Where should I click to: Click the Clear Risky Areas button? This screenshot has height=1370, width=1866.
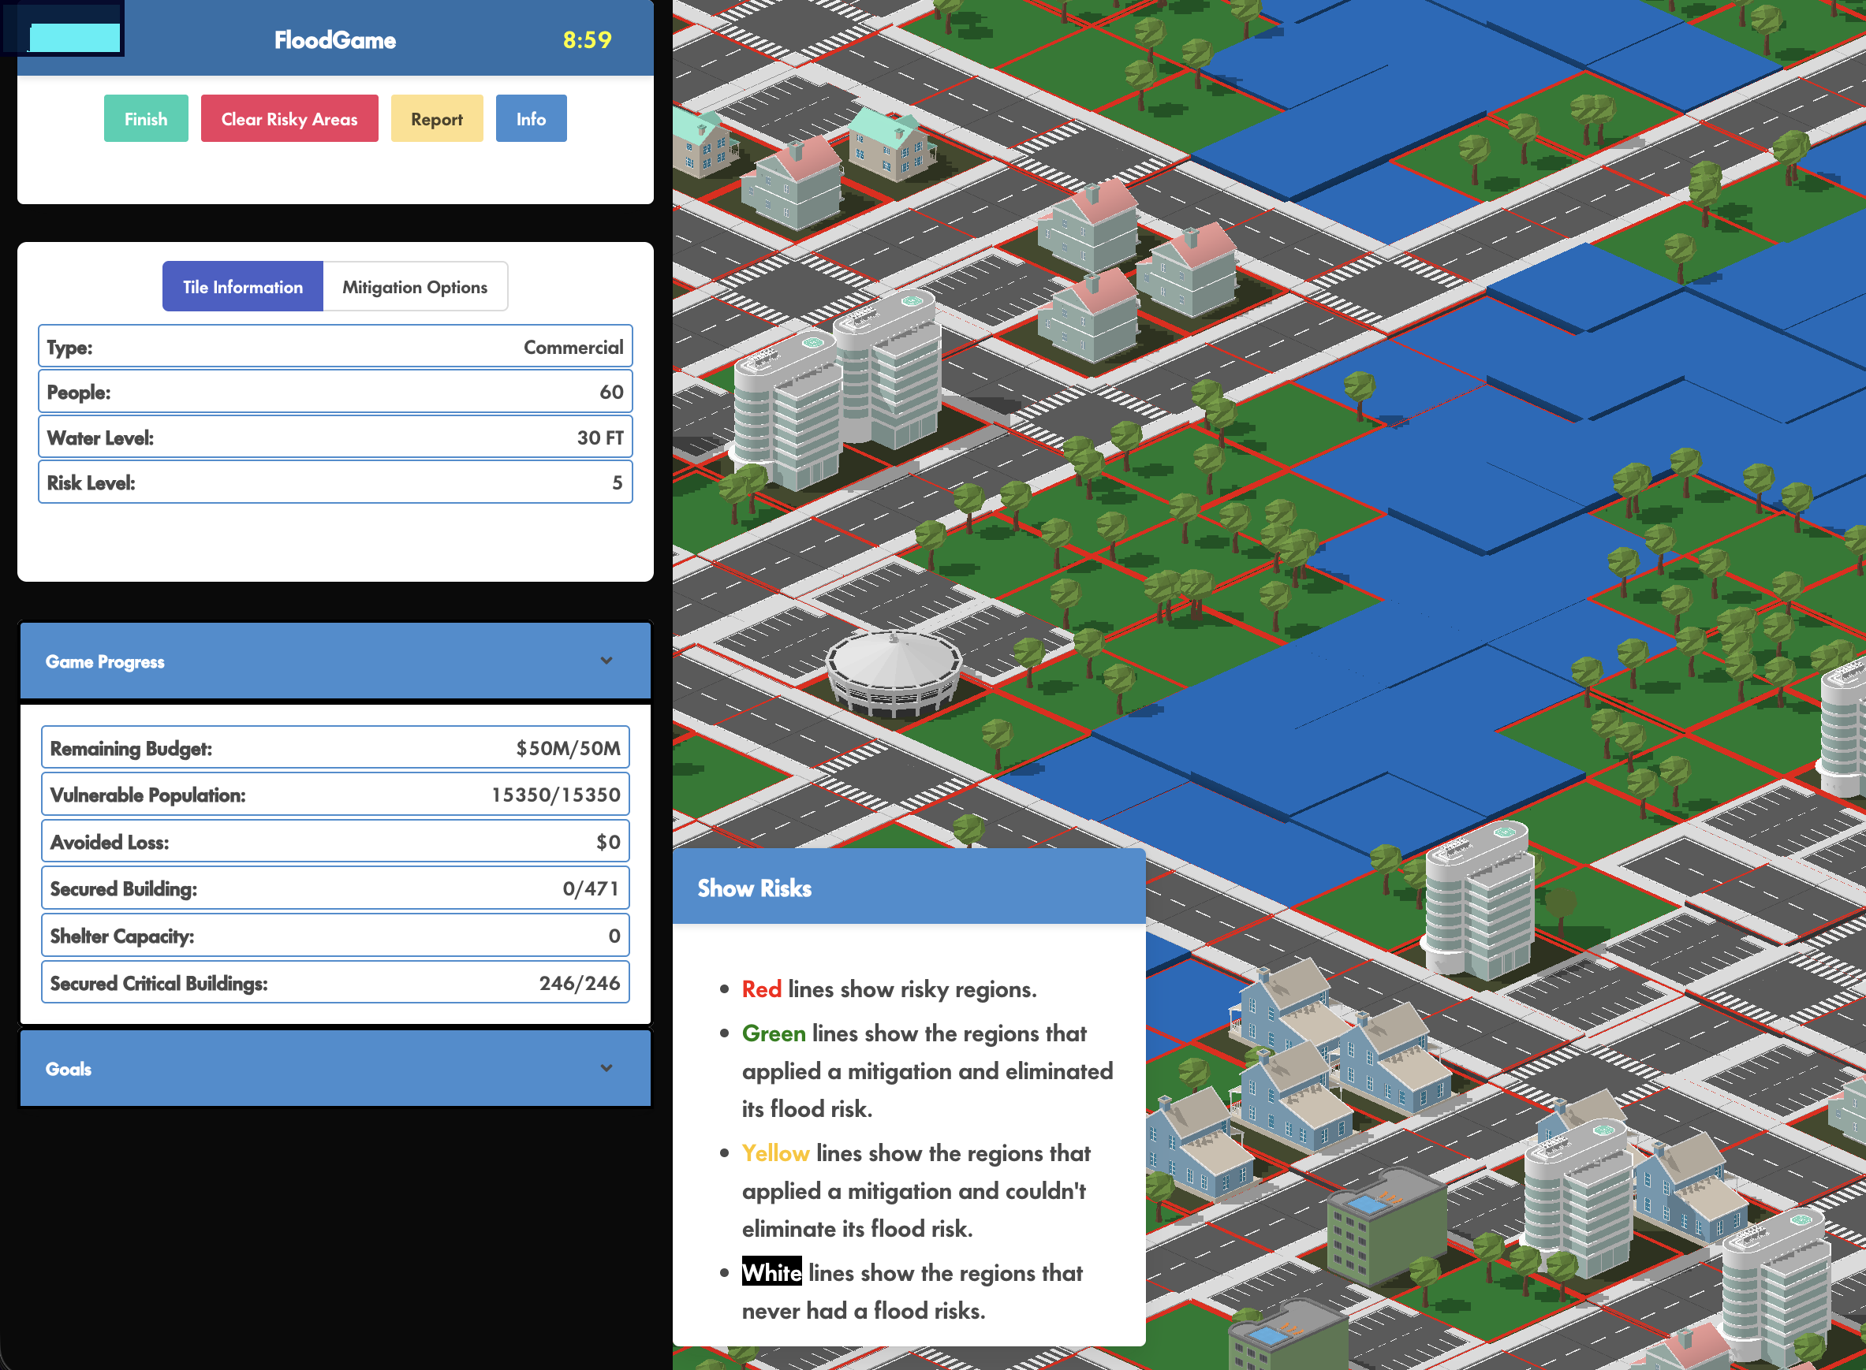[289, 118]
